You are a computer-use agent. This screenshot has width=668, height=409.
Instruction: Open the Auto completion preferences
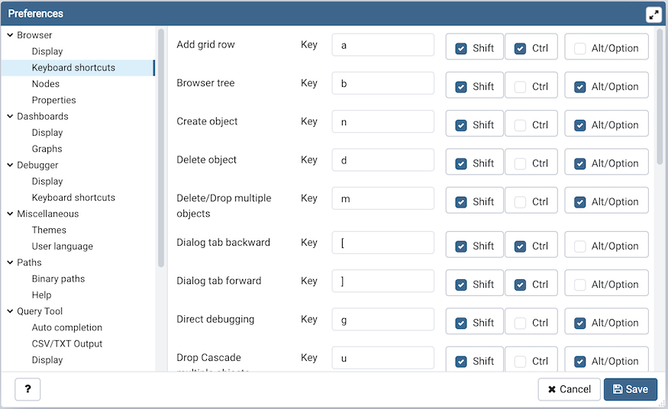[67, 327]
